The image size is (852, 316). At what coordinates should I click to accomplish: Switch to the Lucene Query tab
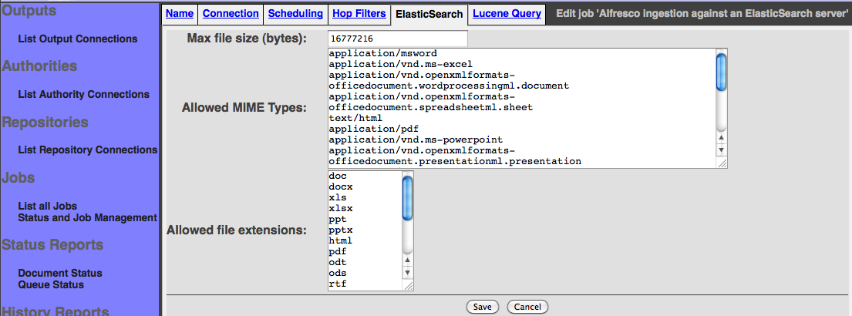pos(507,14)
